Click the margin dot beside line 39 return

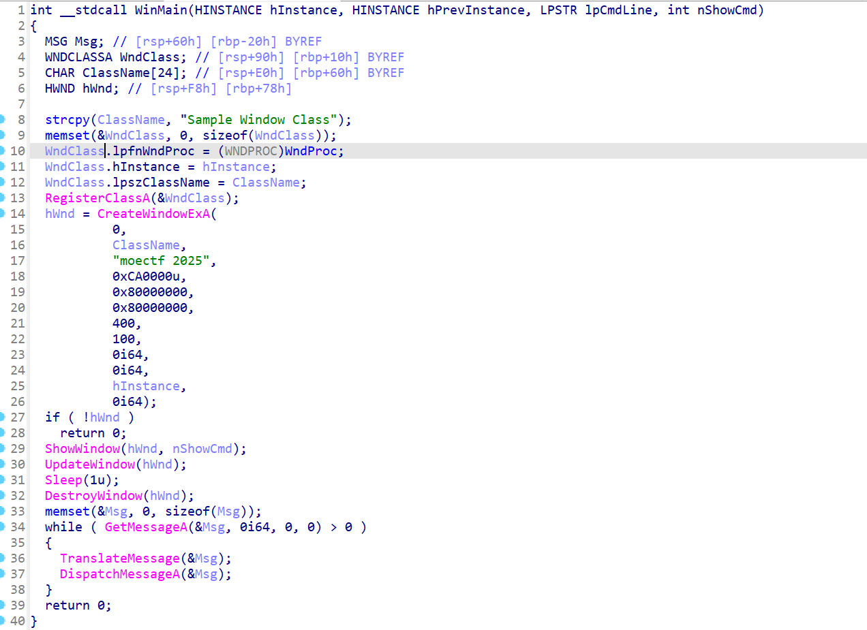[x=3, y=605]
